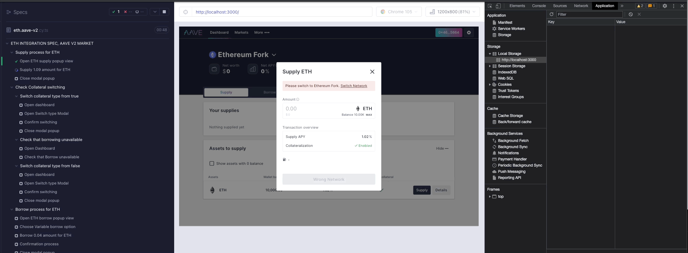Image resolution: width=688 pixels, height=253 pixels.
Task: Click the localhost URL bar
Action: click(x=282, y=12)
